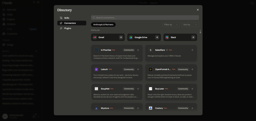Click the Community tag on OpenFunnel

(183, 69)
